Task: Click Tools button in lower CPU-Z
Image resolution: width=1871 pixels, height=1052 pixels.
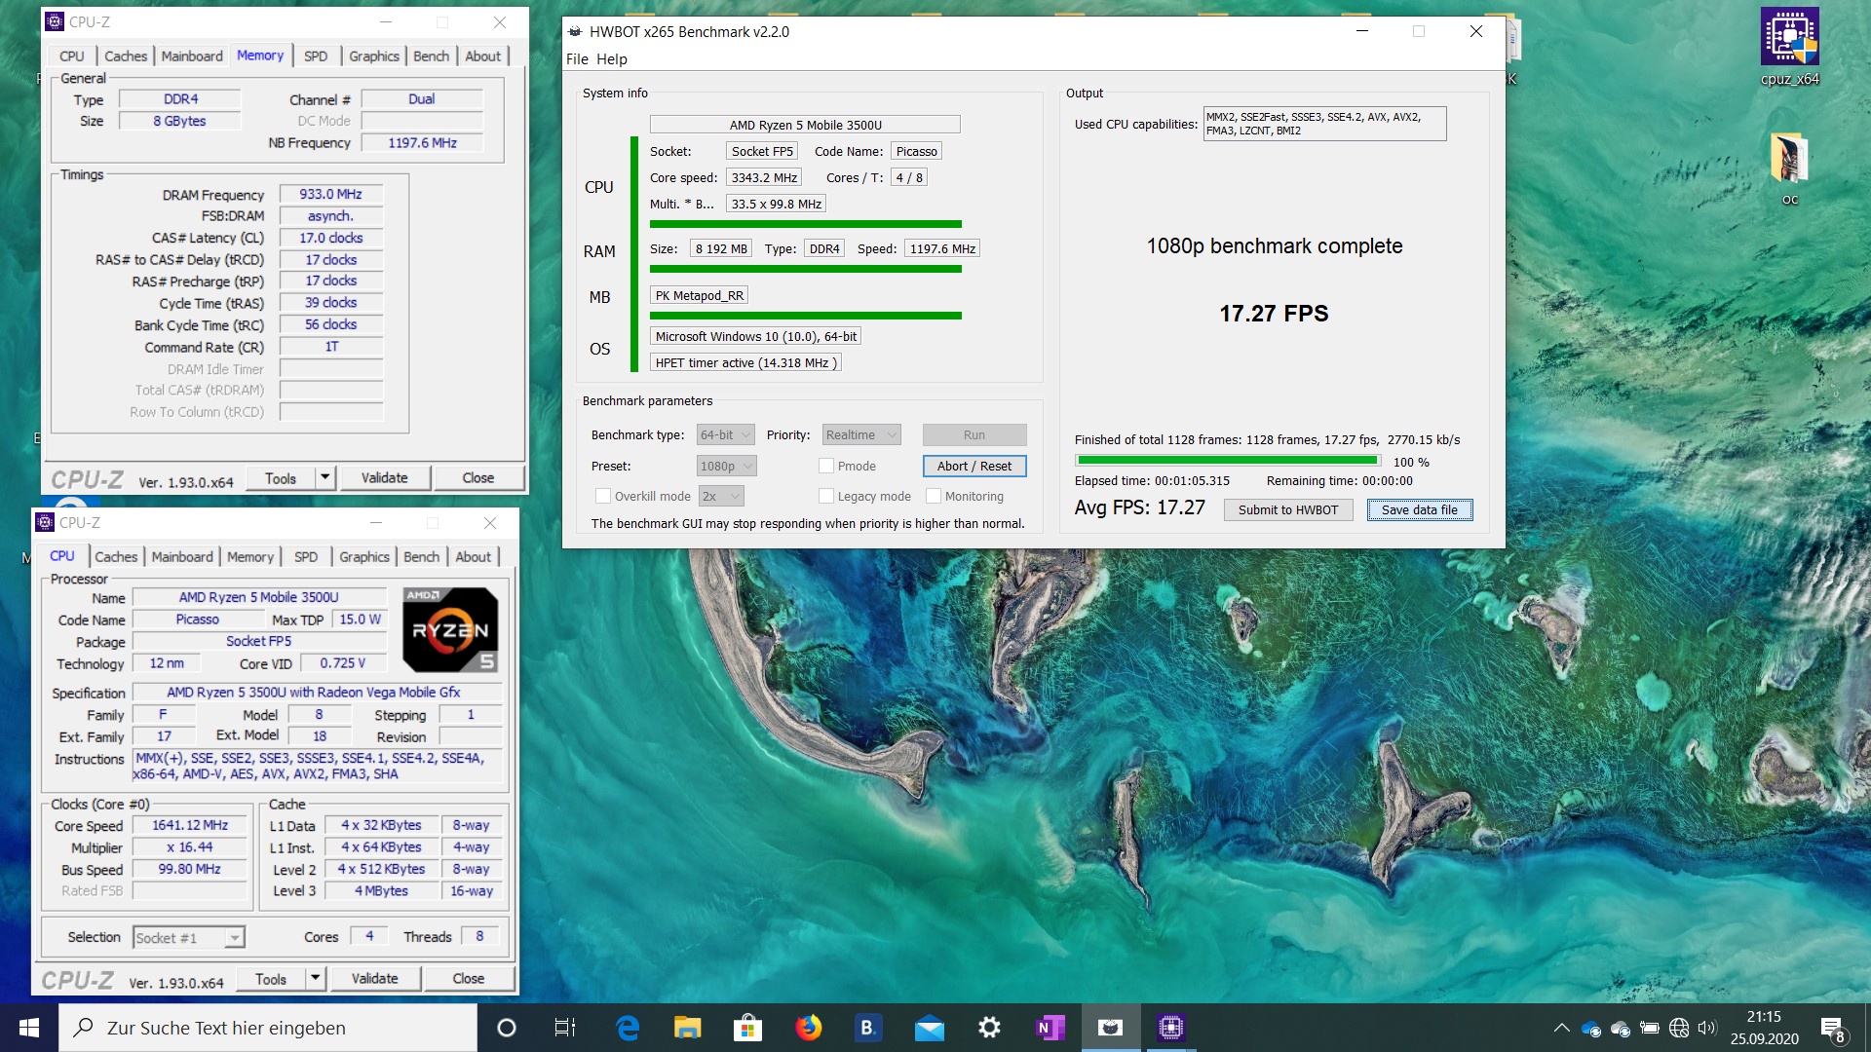Action: click(271, 978)
